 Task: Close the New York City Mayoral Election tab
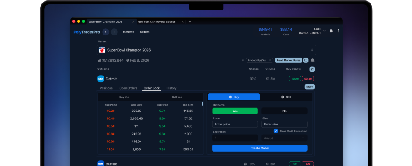tap(182, 21)
